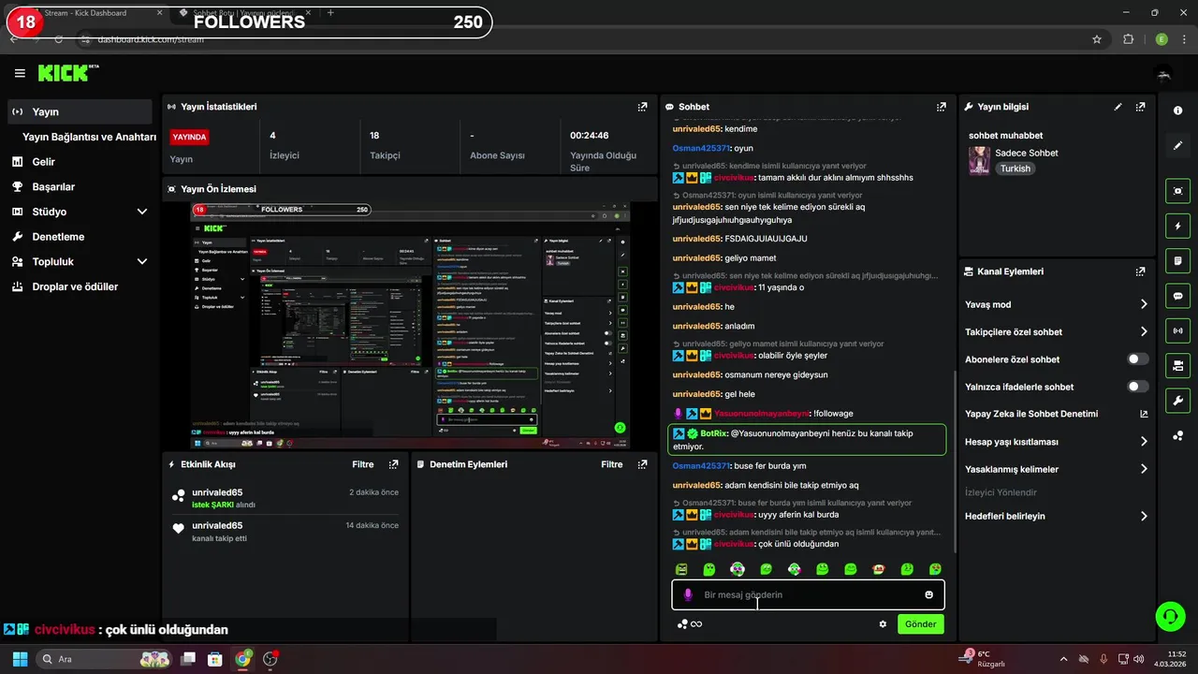Image resolution: width=1198 pixels, height=674 pixels.
Task: Open Yasaklanmış kelimeler options
Action: (1056, 469)
